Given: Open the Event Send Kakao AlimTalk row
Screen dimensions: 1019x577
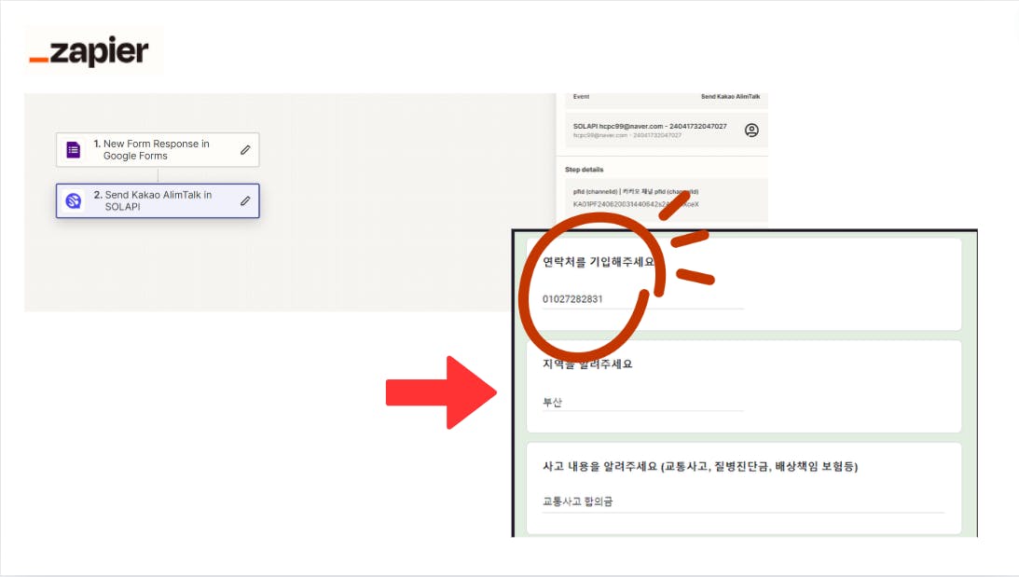Looking at the screenshot, I should (x=666, y=98).
